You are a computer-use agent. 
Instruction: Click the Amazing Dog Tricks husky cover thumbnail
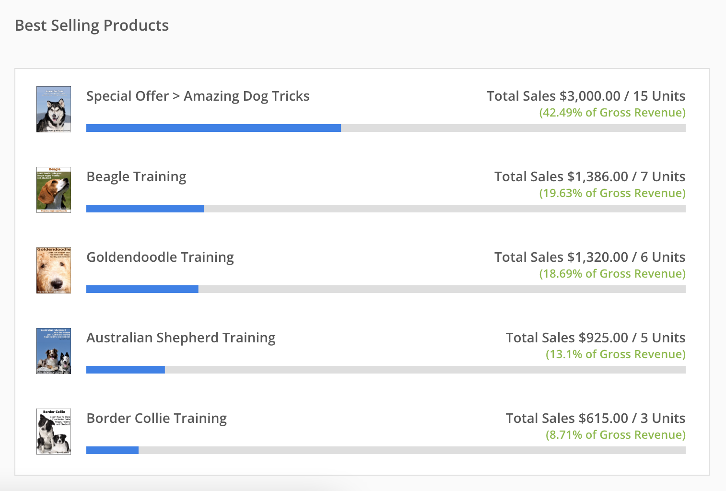[54, 109]
